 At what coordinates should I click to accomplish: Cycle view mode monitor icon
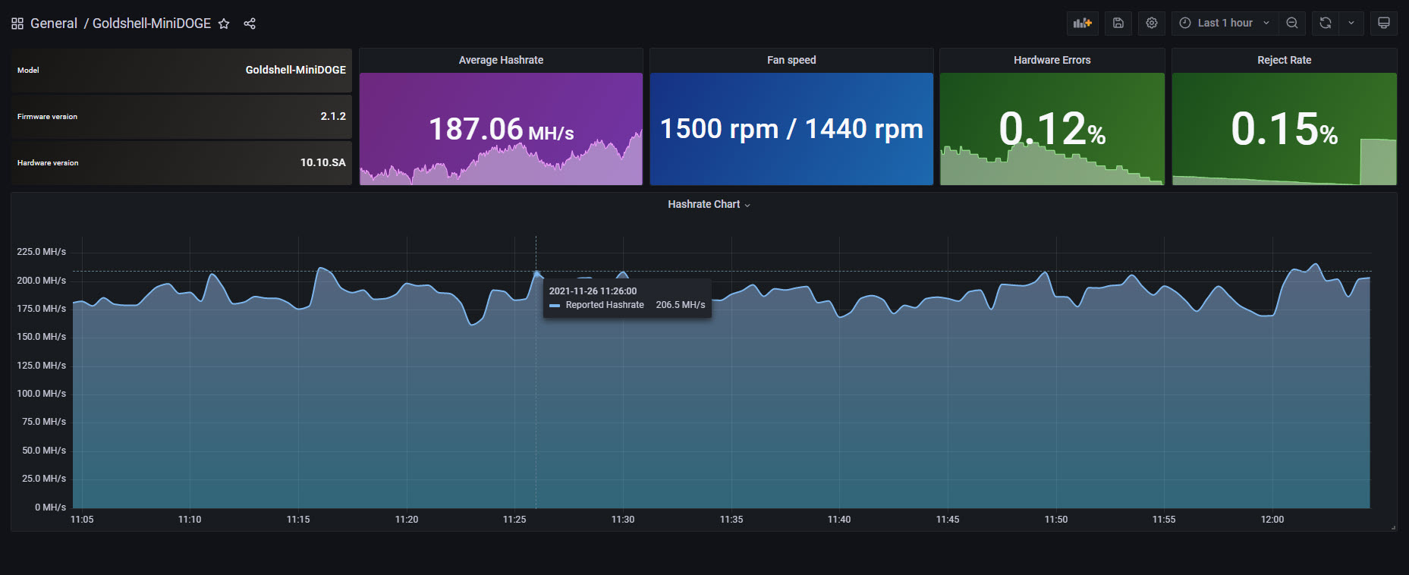(x=1384, y=23)
